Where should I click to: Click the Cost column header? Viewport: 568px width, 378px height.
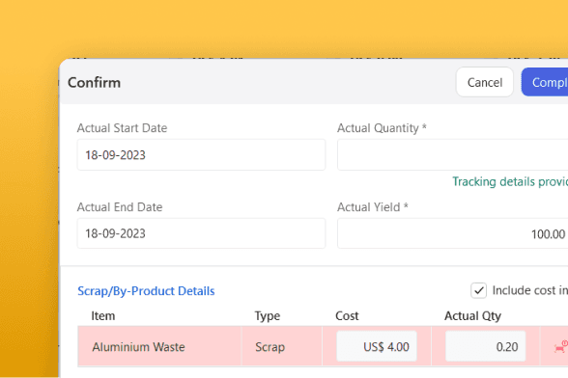click(347, 315)
